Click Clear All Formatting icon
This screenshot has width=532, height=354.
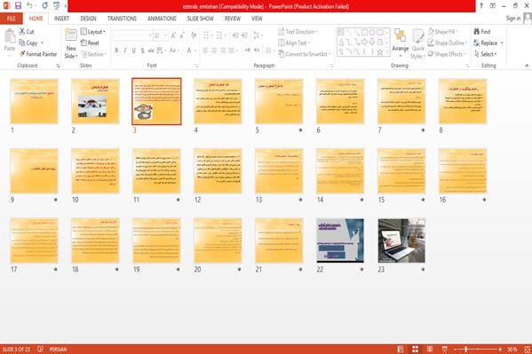tap(194, 35)
